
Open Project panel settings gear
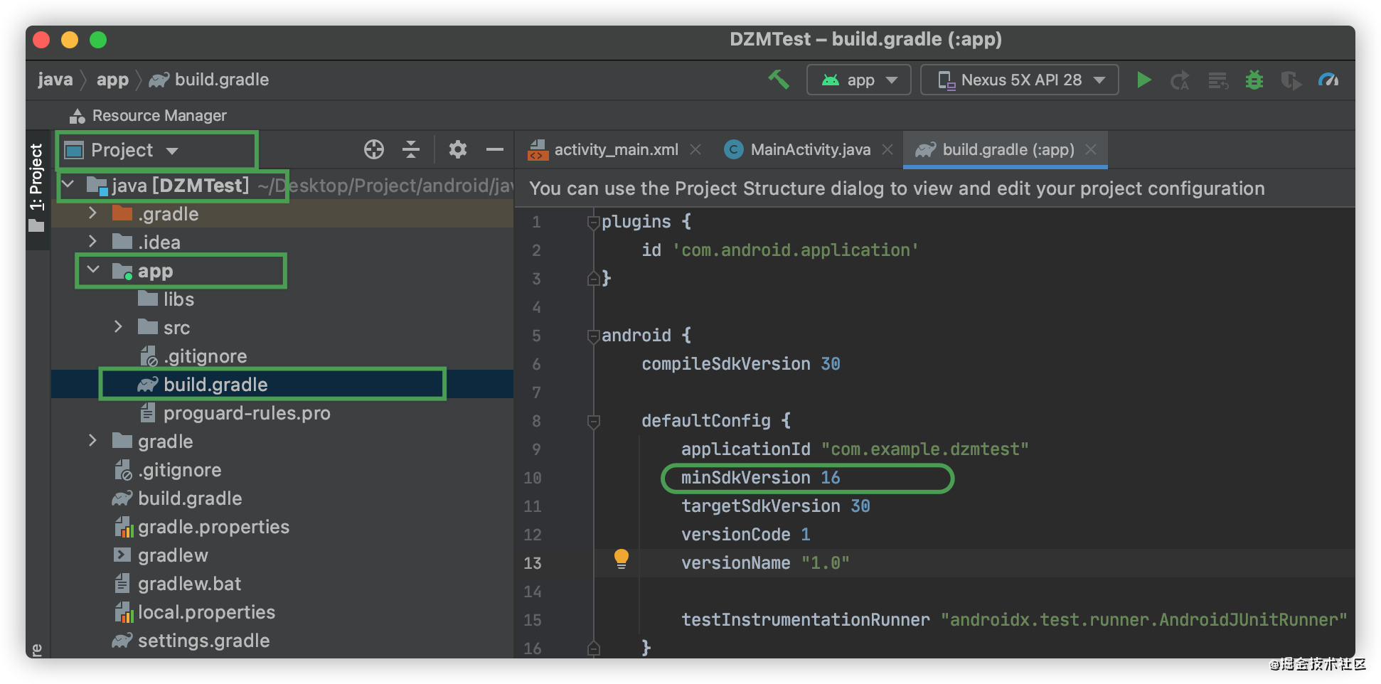[458, 149]
